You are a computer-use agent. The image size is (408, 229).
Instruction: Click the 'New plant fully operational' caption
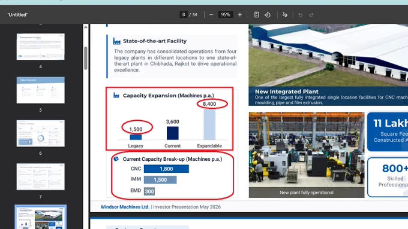tap(307, 193)
